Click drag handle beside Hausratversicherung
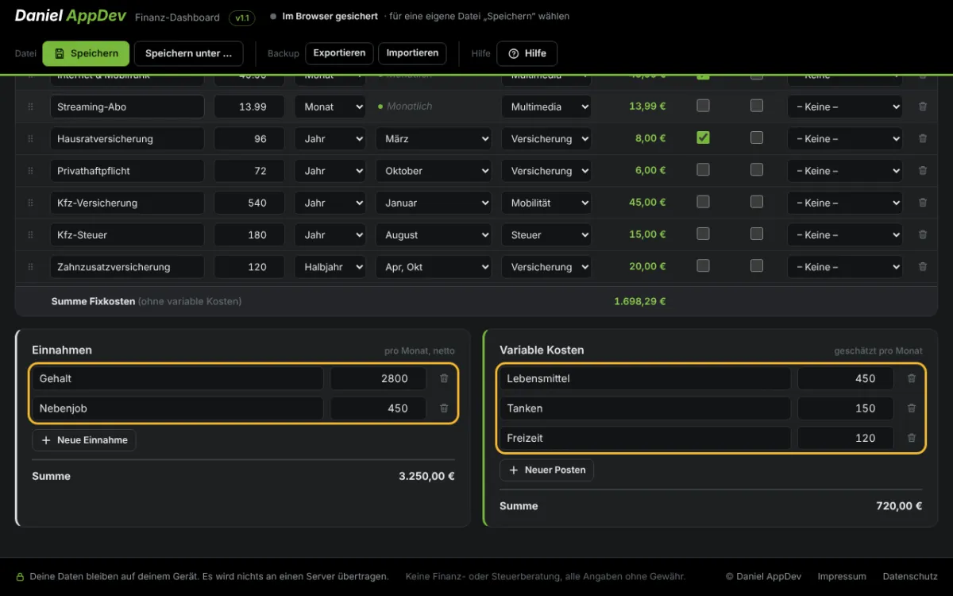 31,138
